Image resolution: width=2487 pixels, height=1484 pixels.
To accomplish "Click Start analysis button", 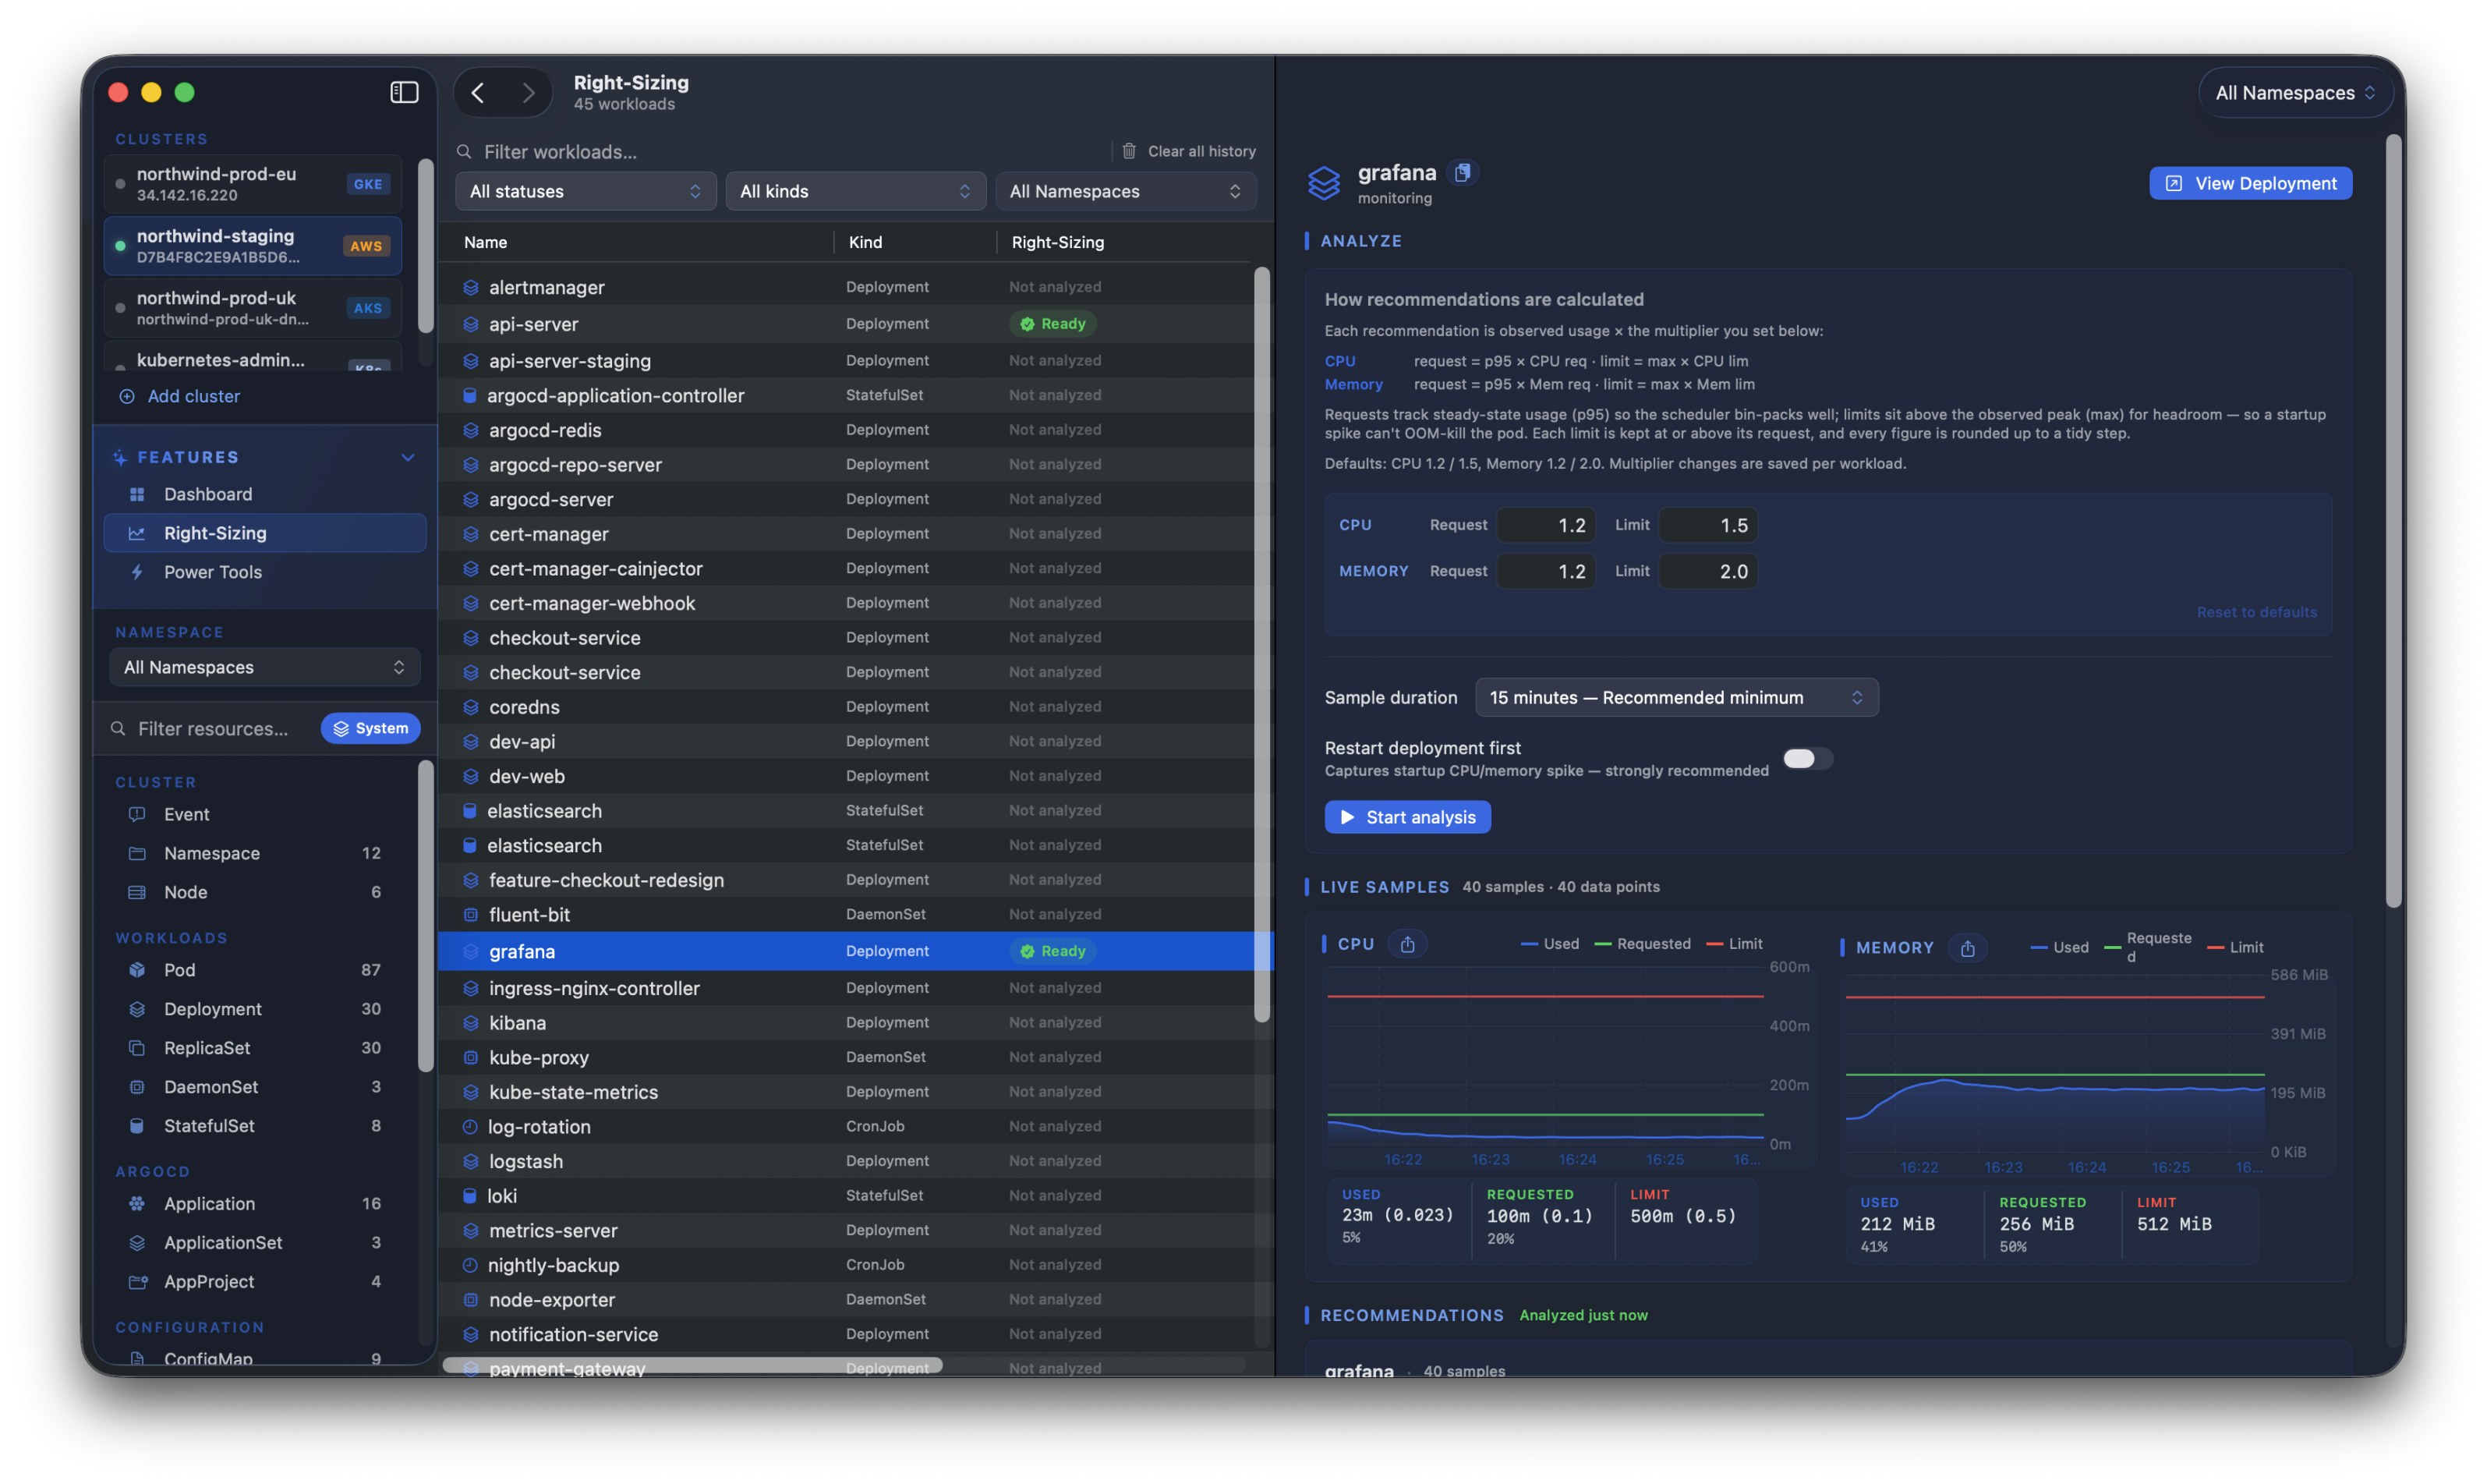I will point(1406,817).
